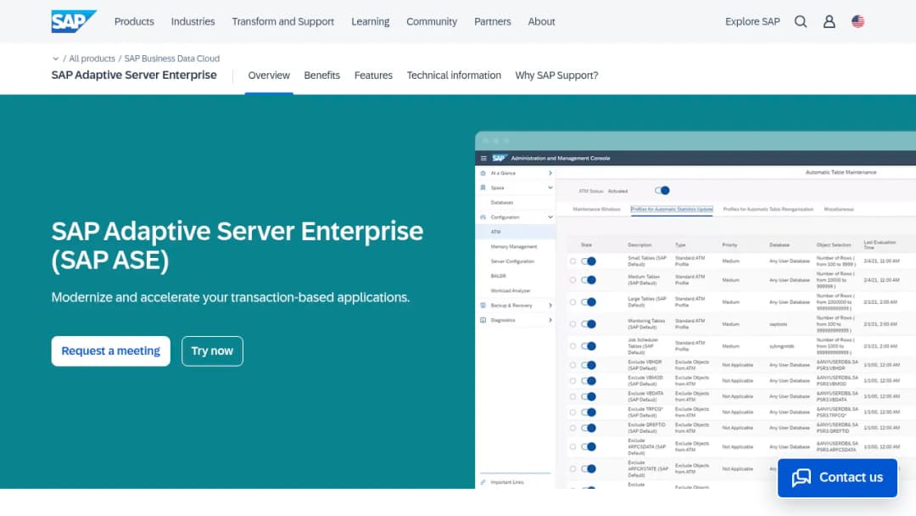The image size is (916, 516).
Task: Select the Small Tables row radio button
Action: (x=573, y=261)
